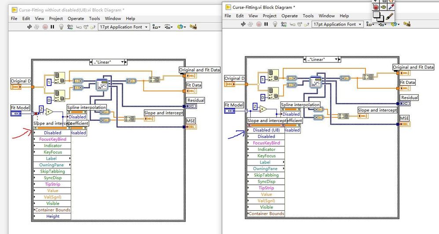This screenshot has height=234, width=439.
Task: Click Run Continuously in Curse-Fitting.vi window
Action: click(x=250, y=24)
